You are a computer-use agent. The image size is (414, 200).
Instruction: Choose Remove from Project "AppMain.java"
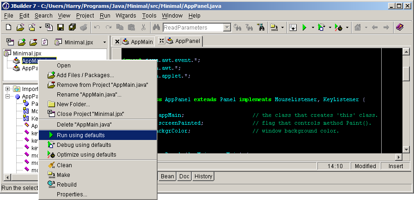click(98, 85)
